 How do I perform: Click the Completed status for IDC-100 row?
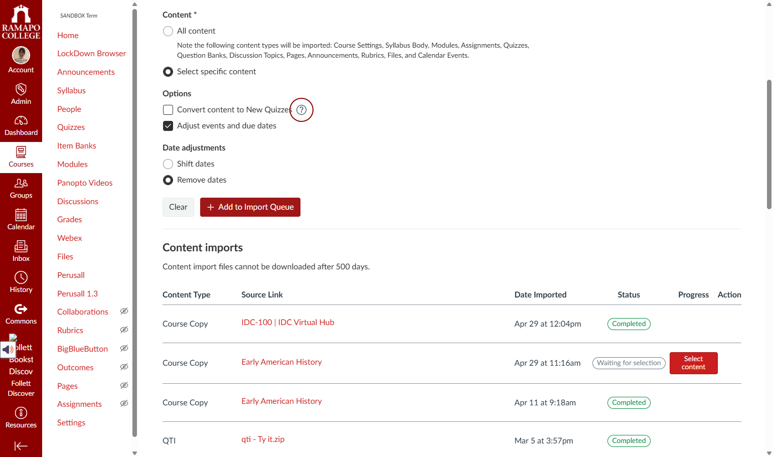pyautogui.click(x=629, y=324)
